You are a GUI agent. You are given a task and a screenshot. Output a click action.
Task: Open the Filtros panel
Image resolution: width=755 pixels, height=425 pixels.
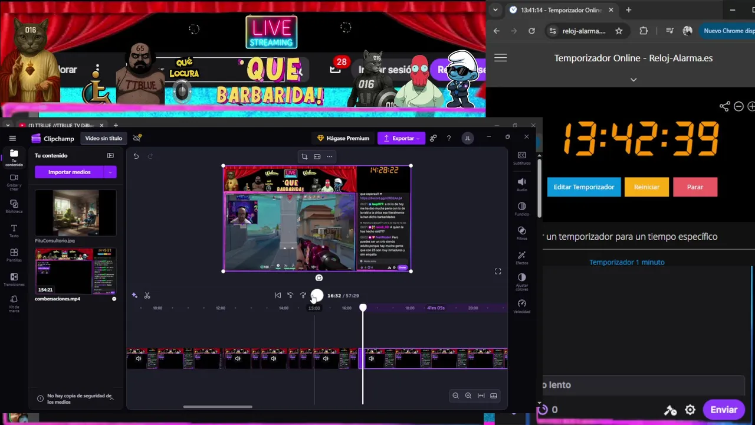521,233
